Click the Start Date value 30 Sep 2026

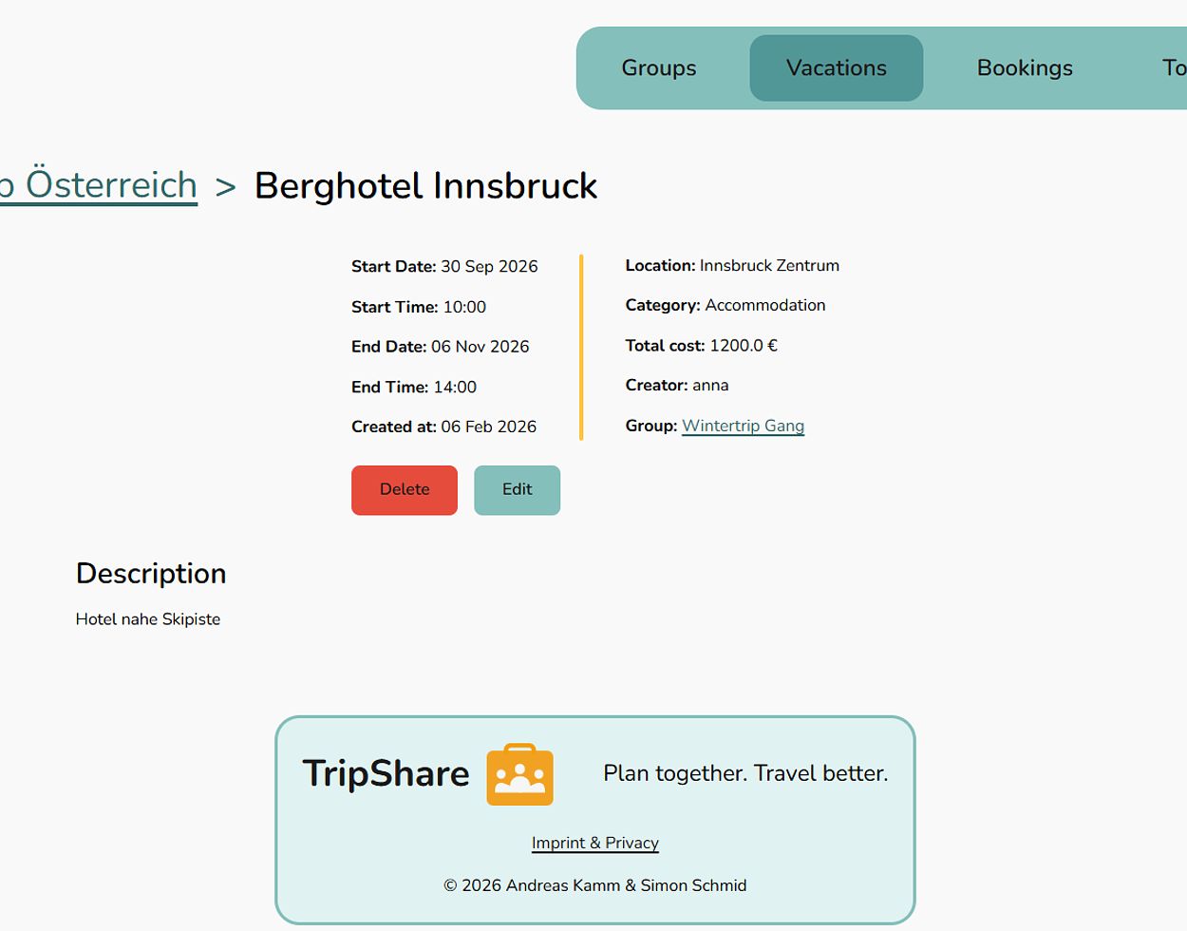point(489,267)
